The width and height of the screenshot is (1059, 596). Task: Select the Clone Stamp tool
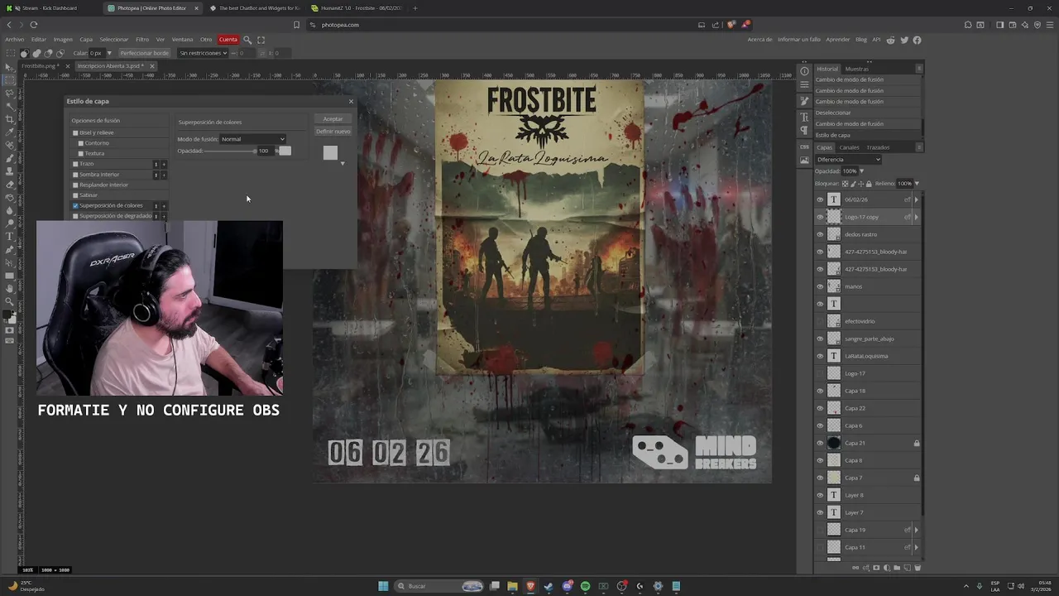pyautogui.click(x=9, y=171)
